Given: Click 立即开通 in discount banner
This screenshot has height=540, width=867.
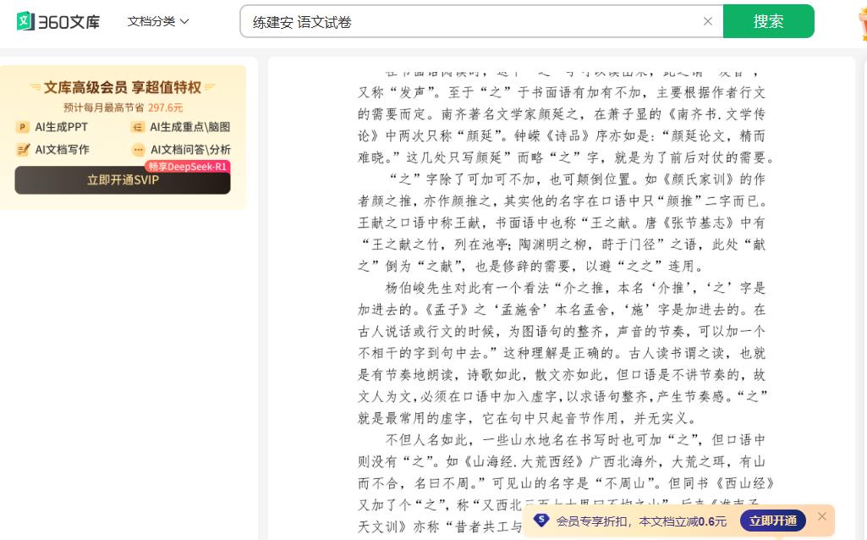Looking at the screenshot, I should click(773, 521).
